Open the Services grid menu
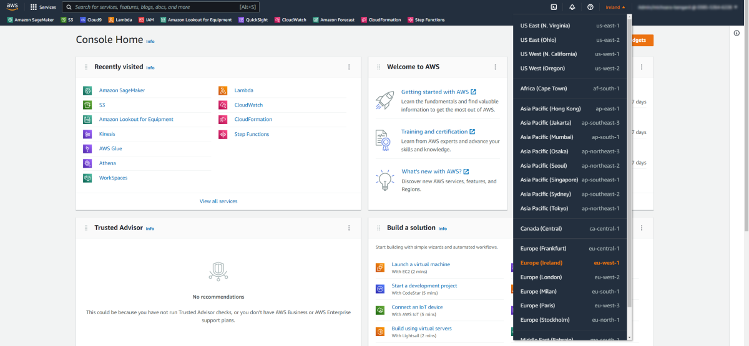749x346 pixels. point(43,7)
